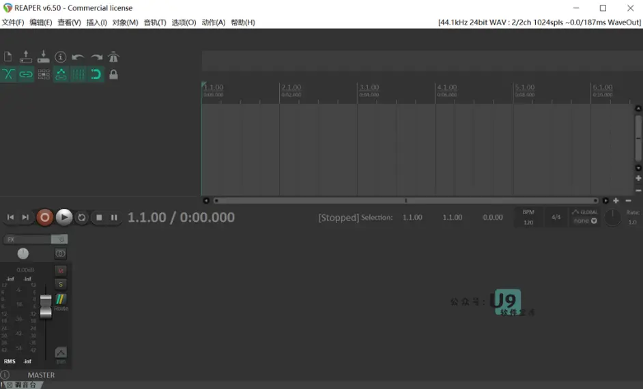The height and width of the screenshot is (389, 643).
Task: Stop playback with the square stop button
Action: (99, 218)
